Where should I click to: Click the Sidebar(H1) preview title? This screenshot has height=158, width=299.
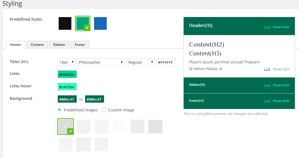197,85
